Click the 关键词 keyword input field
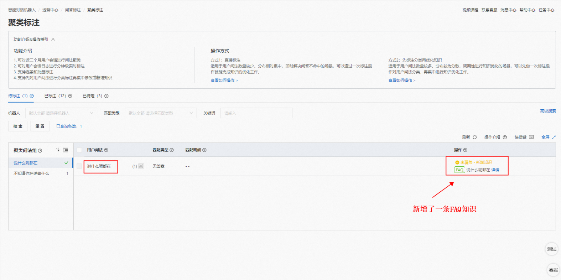The height and width of the screenshot is (280, 561). point(256,113)
